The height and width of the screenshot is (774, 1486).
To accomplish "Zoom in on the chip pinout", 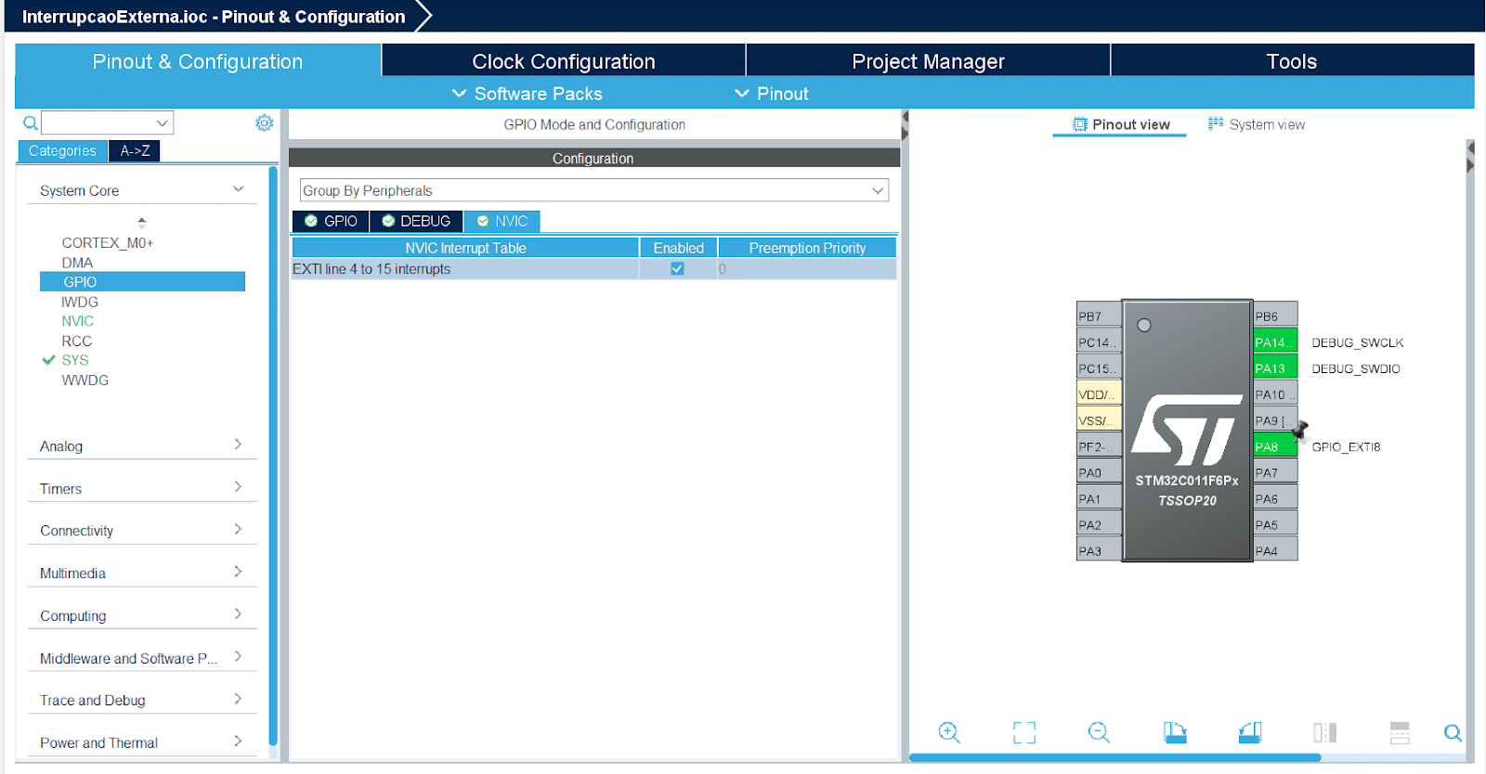I will (948, 732).
